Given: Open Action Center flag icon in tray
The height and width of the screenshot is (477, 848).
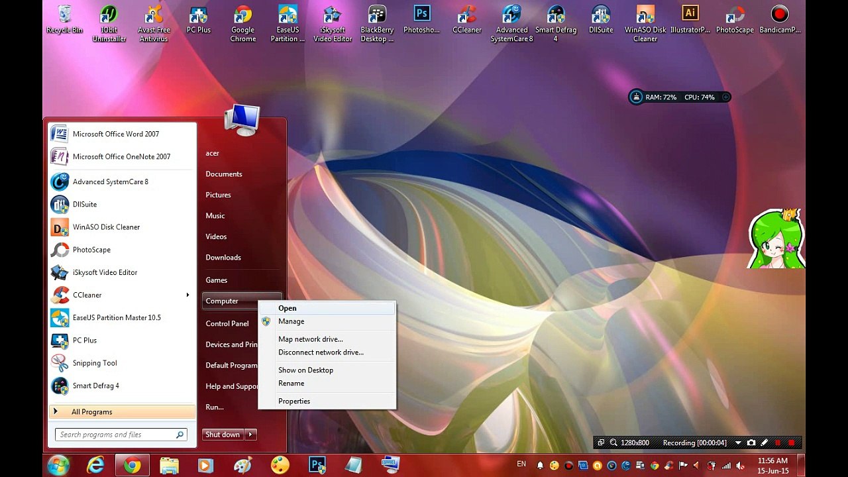Looking at the screenshot, I should coord(684,466).
